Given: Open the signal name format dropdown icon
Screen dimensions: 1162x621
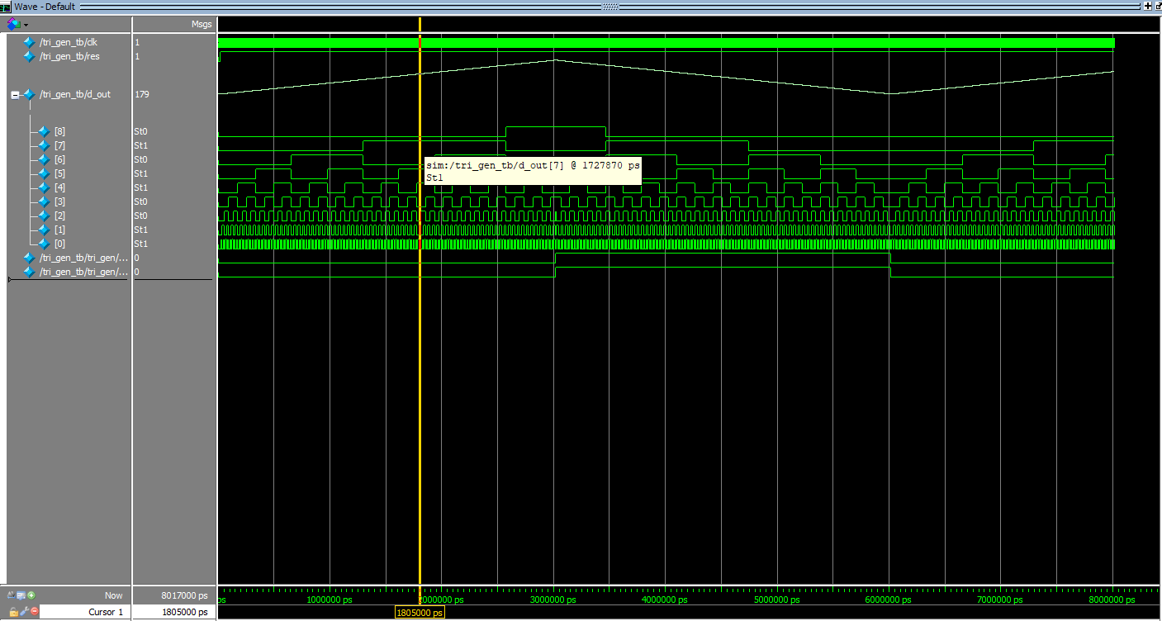Looking at the screenshot, I should (x=17, y=24).
